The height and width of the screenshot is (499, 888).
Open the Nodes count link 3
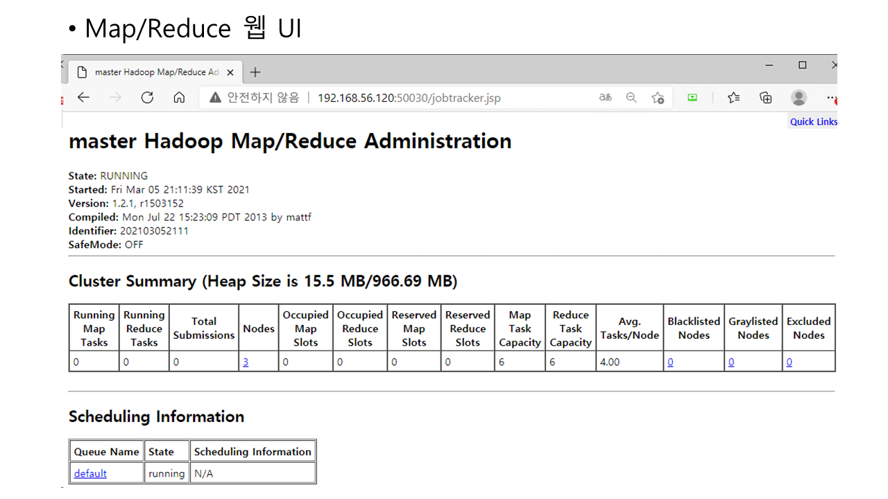(246, 362)
